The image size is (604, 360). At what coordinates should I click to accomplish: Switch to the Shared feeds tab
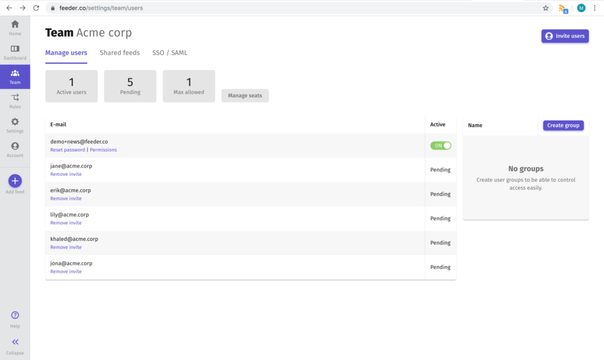[x=120, y=53]
